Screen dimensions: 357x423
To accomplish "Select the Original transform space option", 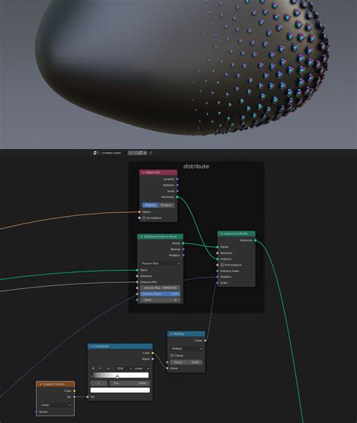I will coord(151,205).
